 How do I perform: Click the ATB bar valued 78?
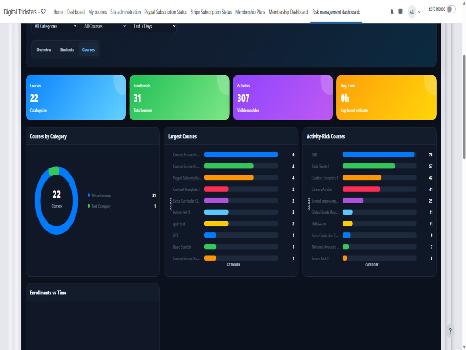378,154
